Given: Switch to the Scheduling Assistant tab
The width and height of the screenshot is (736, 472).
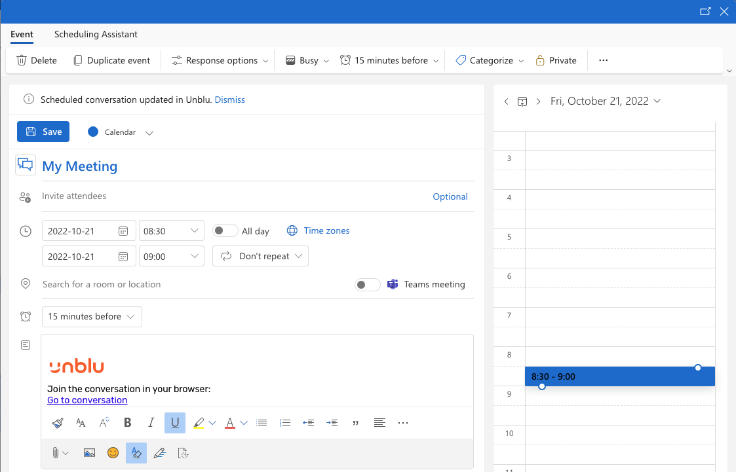Looking at the screenshot, I should tap(96, 34).
